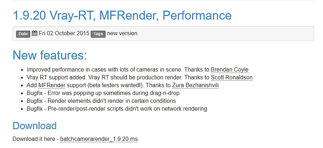Click the Fri 02 October 2015 date text

64,33
